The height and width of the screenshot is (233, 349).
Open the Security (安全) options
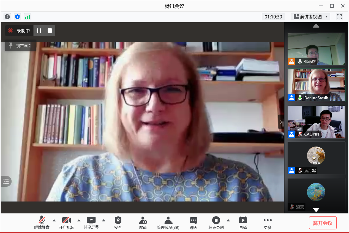pos(118,223)
